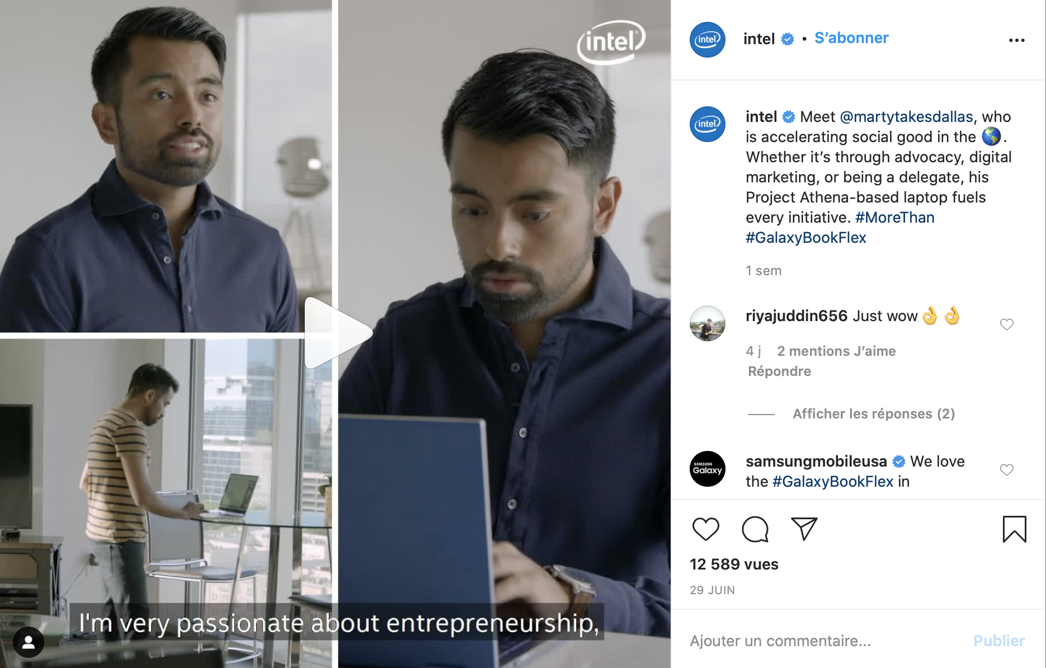Screen dimensions: 1046x668
Task: Save the post with the bookmark icon
Action: (1014, 529)
